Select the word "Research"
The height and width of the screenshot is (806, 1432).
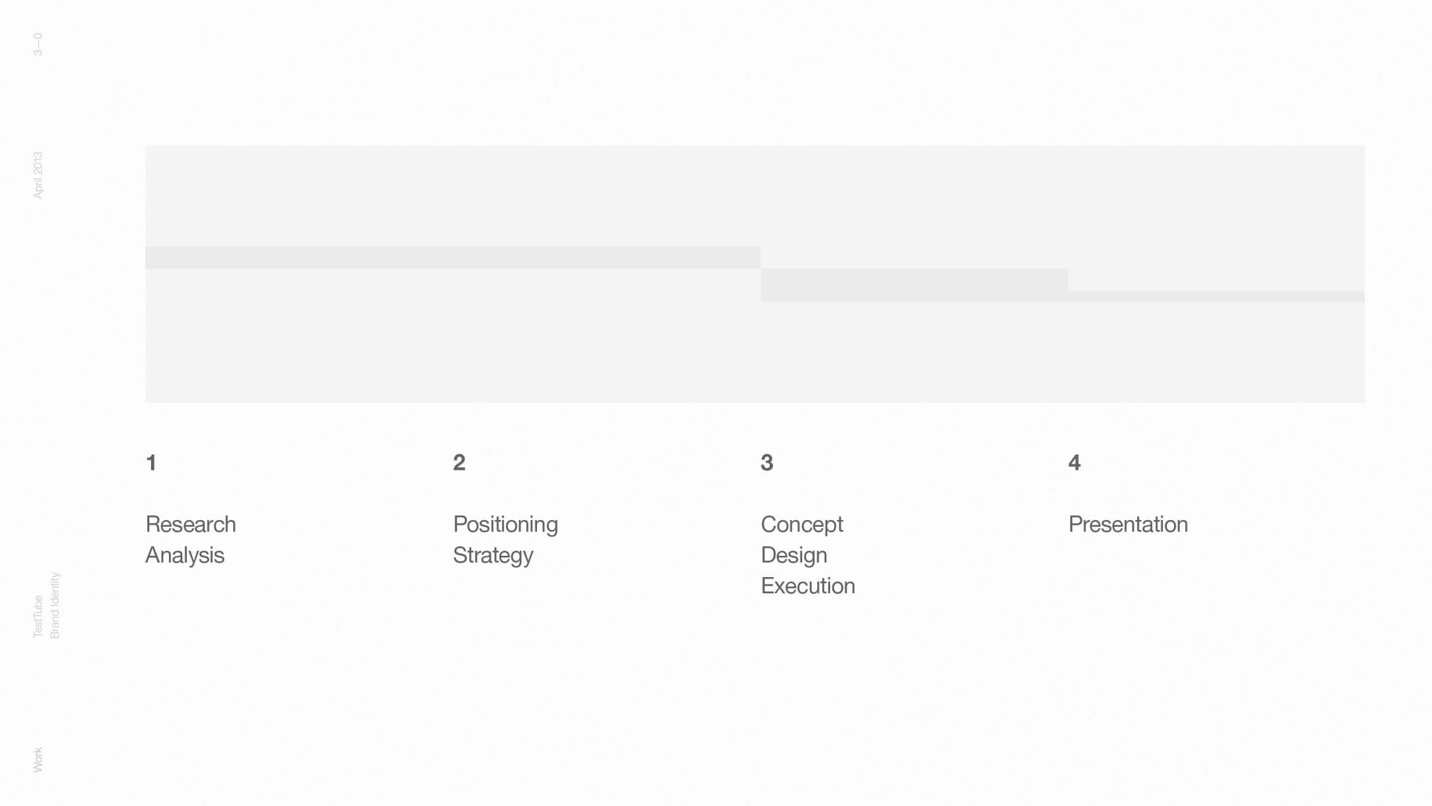click(190, 524)
